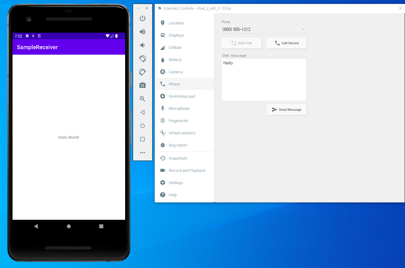Tap the phone screen Recents navigation button

pyautogui.click(x=101, y=226)
